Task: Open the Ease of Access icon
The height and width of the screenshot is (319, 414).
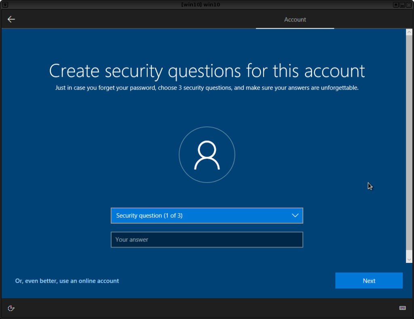Action: coord(11,308)
